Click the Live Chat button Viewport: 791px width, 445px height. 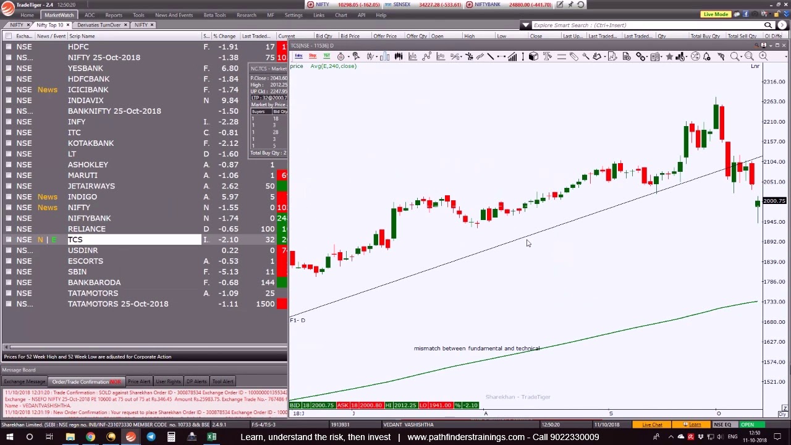pos(652,425)
